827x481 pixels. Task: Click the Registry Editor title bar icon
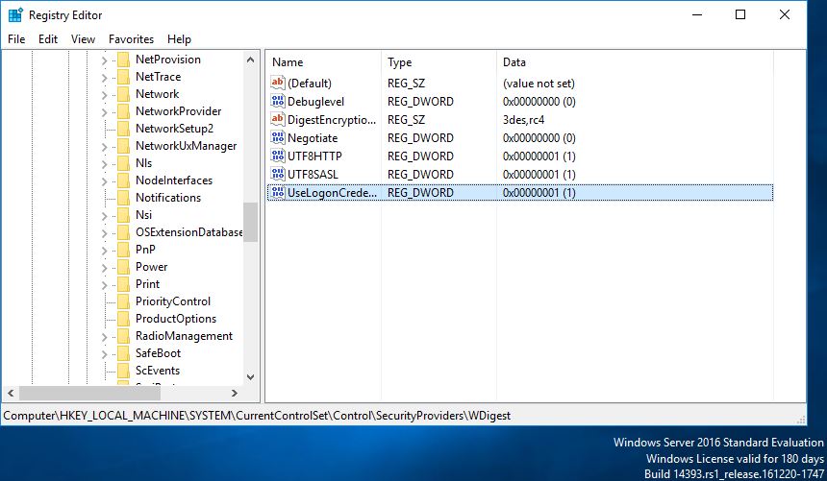[15, 14]
